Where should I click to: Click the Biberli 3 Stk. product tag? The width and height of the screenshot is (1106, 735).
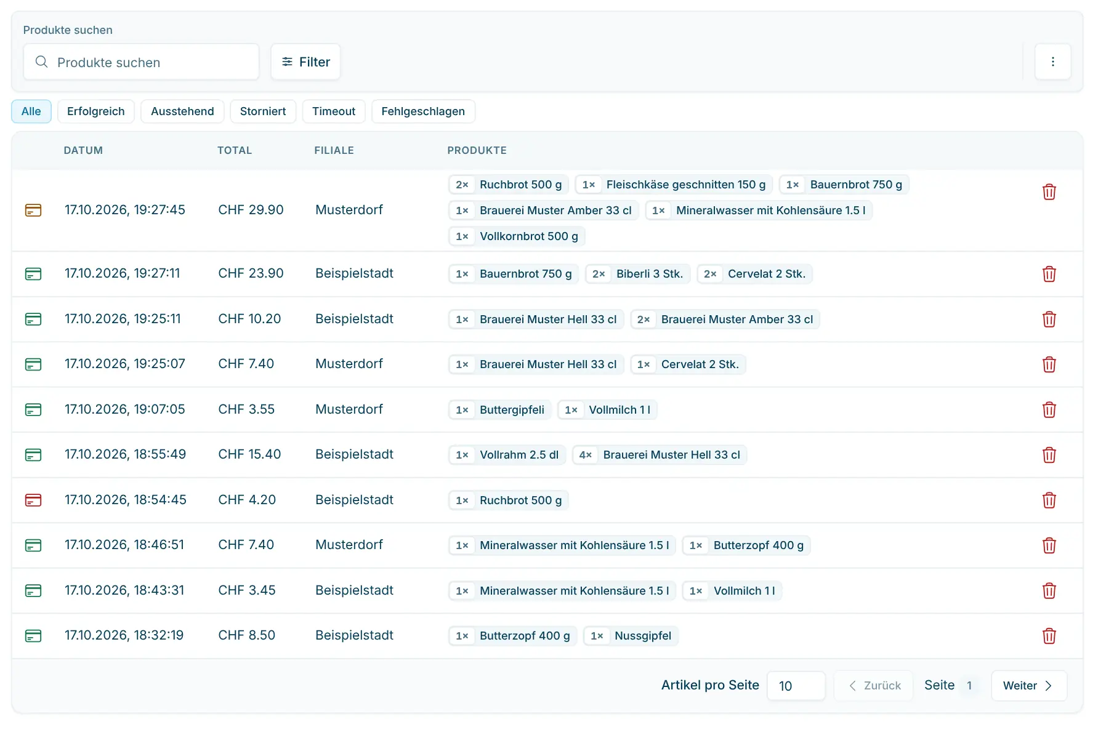tap(637, 274)
